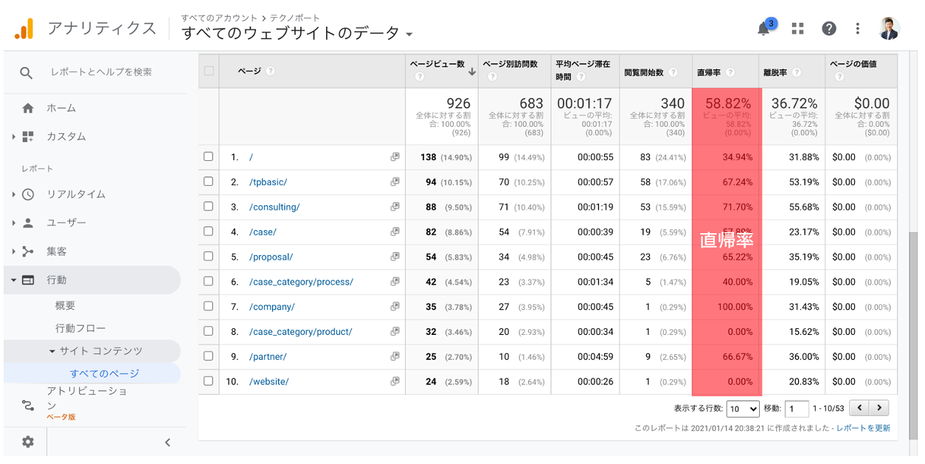Image resolution: width=925 pixels, height=464 pixels.
Task: Open the admin settings gear
Action: 28,442
